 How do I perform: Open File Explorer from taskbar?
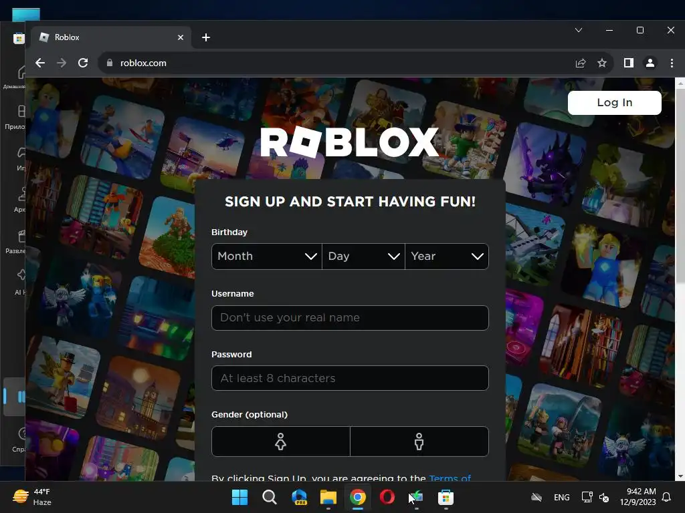coord(328,497)
